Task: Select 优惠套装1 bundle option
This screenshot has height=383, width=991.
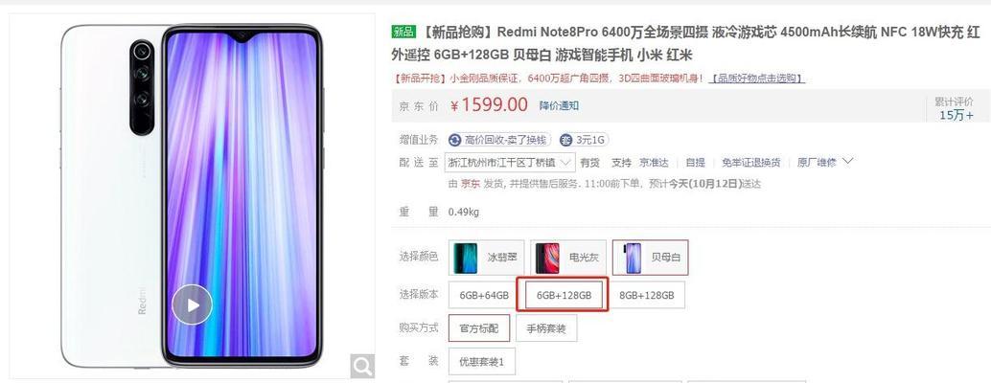Action: click(481, 362)
